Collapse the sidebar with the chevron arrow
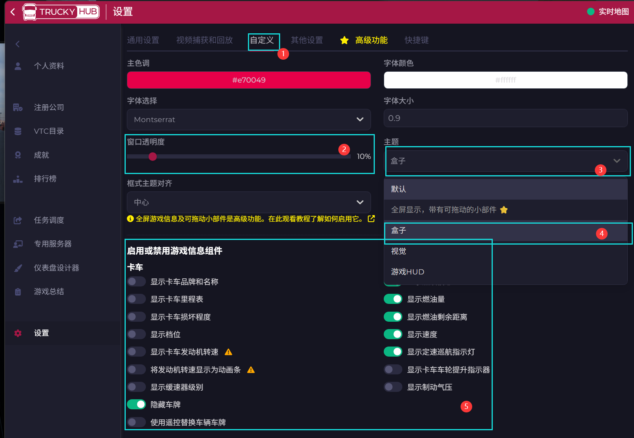 coord(17,44)
